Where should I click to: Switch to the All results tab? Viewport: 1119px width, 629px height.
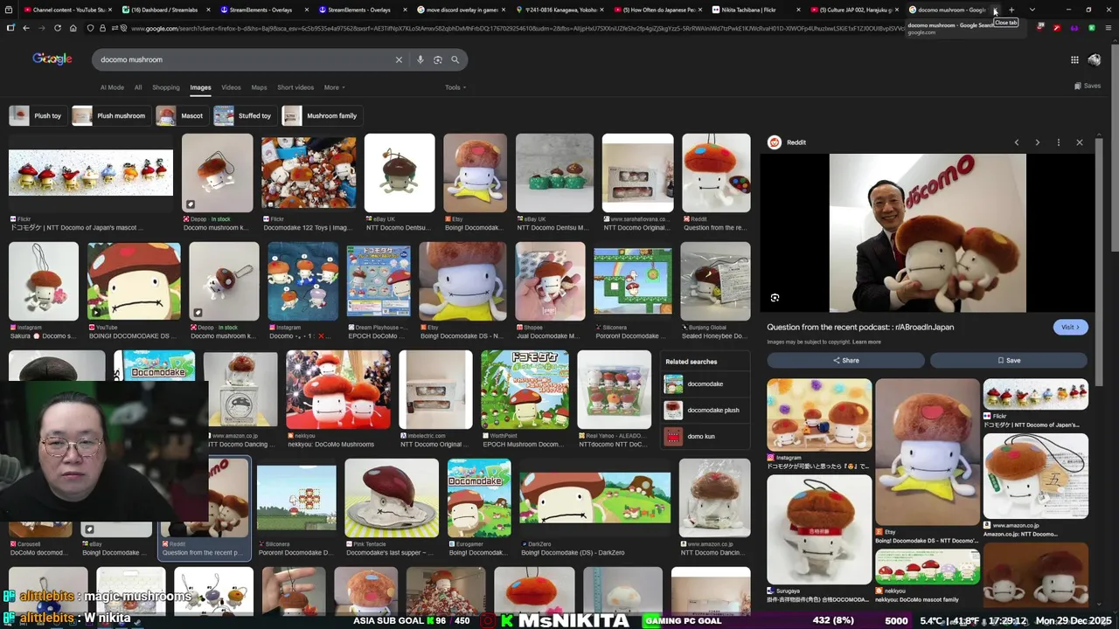click(138, 87)
